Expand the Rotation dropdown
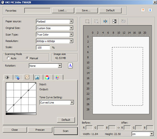This screenshot has width=157, height=139. 60,66
